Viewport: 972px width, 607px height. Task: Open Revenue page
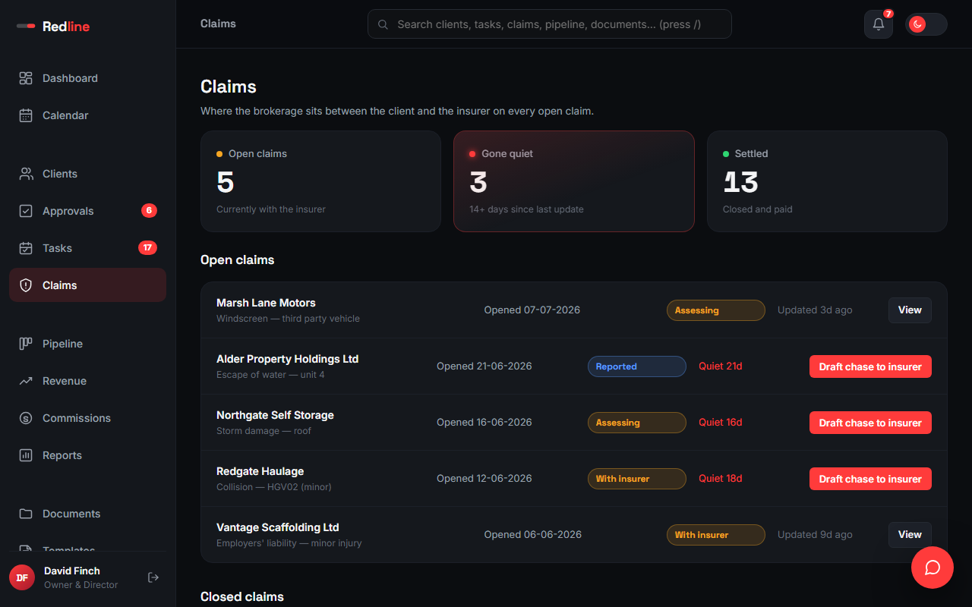click(87, 381)
